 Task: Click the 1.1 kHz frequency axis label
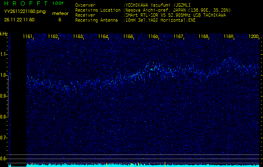[x=4, y=54]
